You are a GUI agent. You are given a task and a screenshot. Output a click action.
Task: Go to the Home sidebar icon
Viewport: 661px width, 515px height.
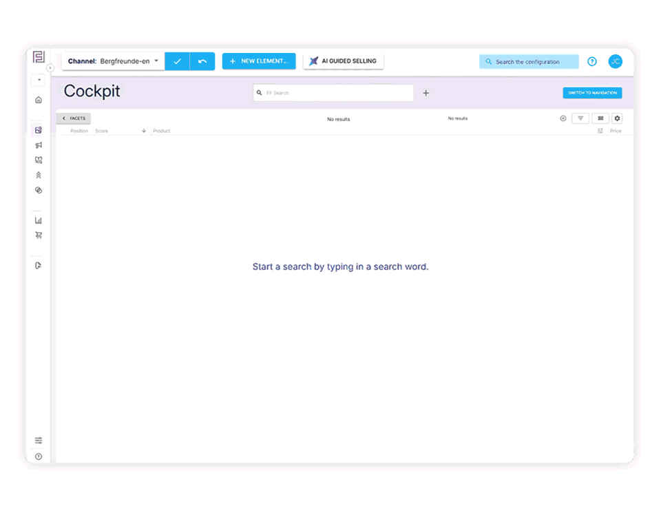[39, 100]
